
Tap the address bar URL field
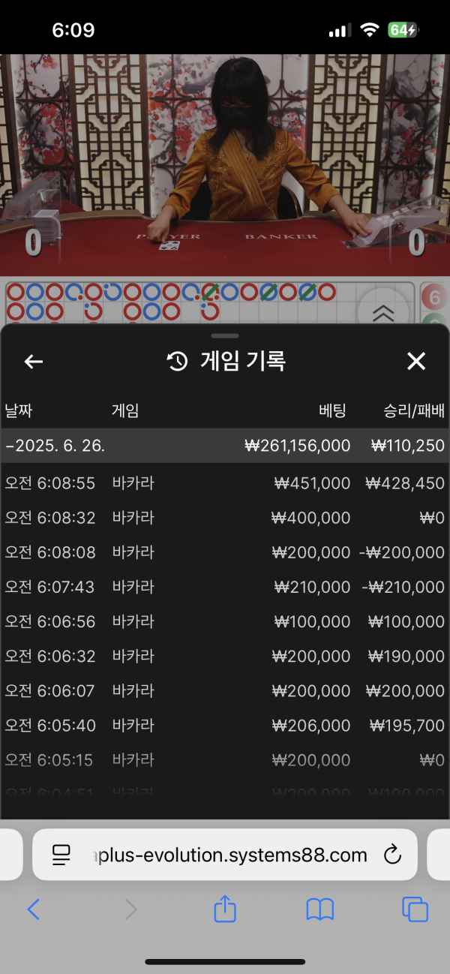click(x=229, y=855)
